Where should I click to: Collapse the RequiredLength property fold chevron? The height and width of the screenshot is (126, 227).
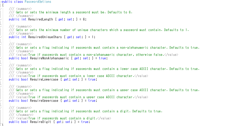tap(1, 19)
